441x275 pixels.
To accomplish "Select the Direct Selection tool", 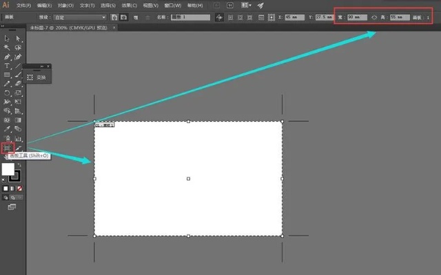I will pyautogui.click(x=18, y=38).
